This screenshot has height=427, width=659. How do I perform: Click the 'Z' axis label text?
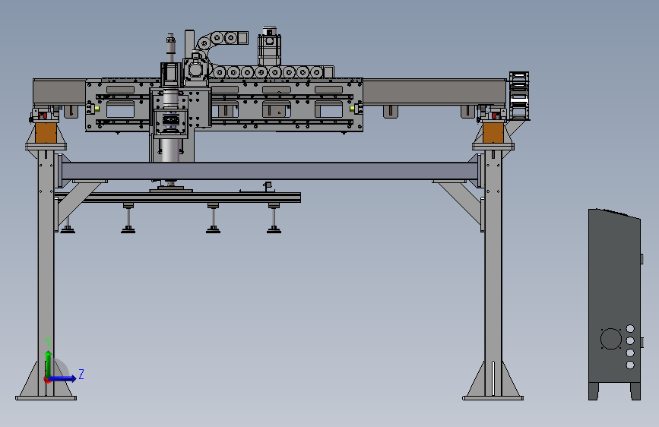[x=81, y=375]
